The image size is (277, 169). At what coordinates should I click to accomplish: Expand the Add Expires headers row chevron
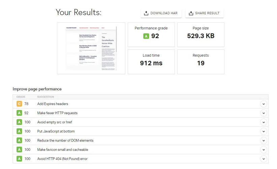click(x=264, y=104)
